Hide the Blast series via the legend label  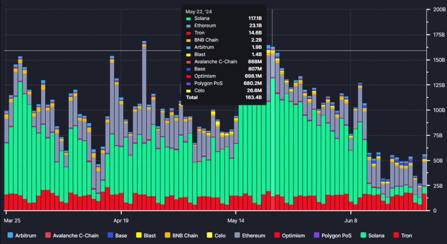point(150,235)
